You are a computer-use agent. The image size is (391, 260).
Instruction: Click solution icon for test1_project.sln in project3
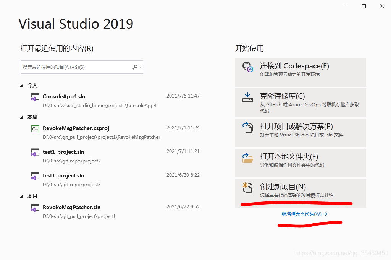tap(35, 176)
